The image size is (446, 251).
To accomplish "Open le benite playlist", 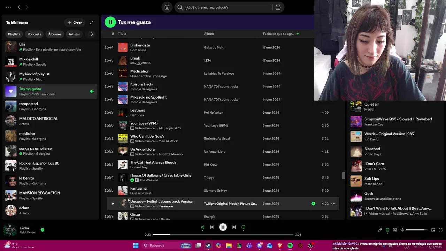I will pos(51,181).
